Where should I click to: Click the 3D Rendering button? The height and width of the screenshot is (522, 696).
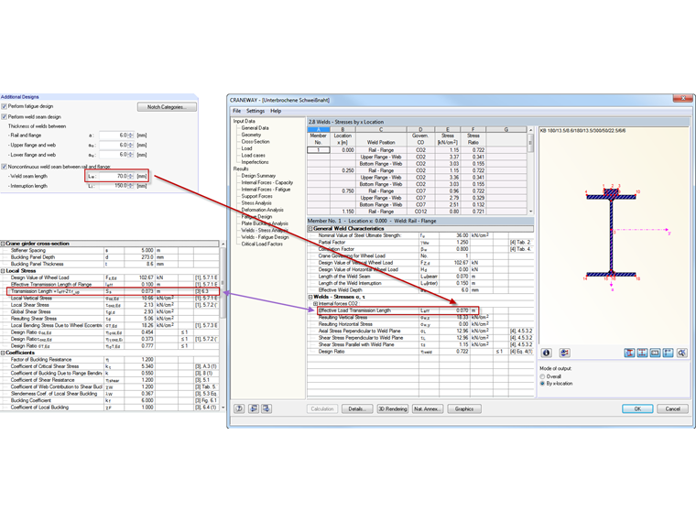pyautogui.click(x=392, y=408)
